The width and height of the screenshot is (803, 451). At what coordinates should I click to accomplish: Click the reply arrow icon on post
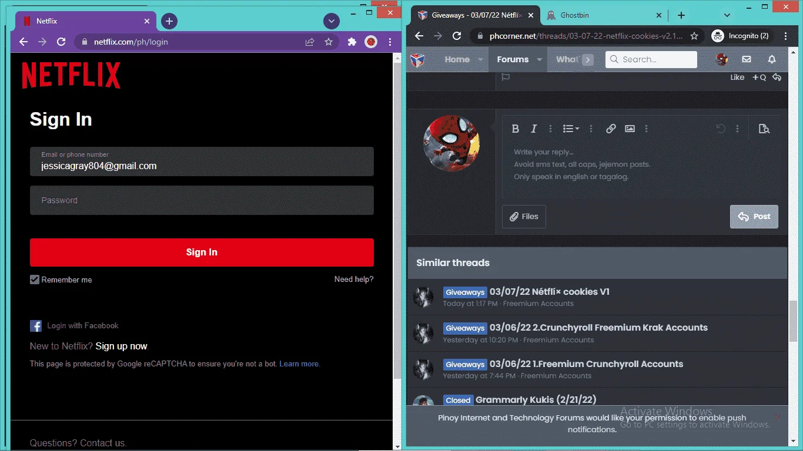coord(777,77)
